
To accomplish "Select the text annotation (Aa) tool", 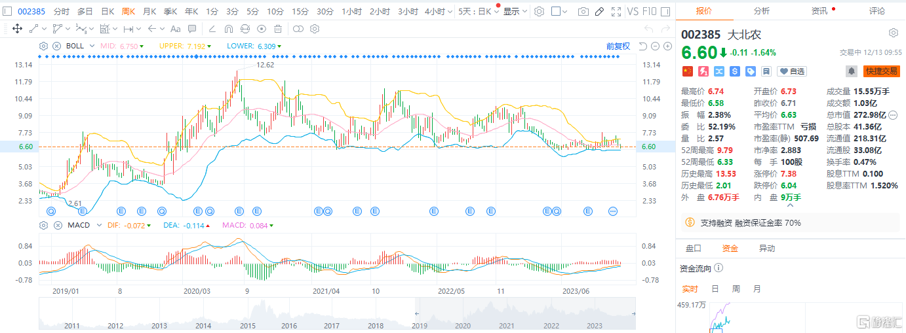I will click(x=175, y=29).
